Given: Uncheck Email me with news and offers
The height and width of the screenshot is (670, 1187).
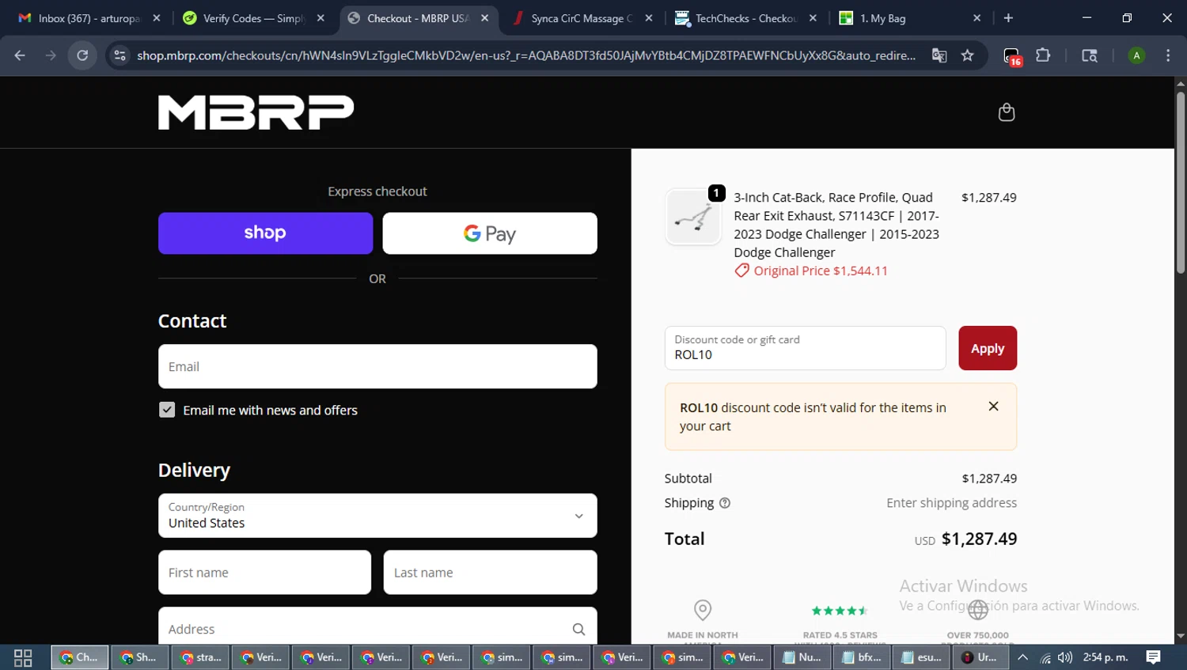Looking at the screenshot, I should (x=167, y=410).
